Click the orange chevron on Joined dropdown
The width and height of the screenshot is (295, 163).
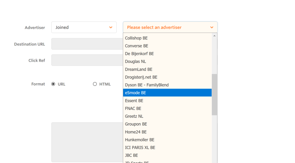coord(111,27)
